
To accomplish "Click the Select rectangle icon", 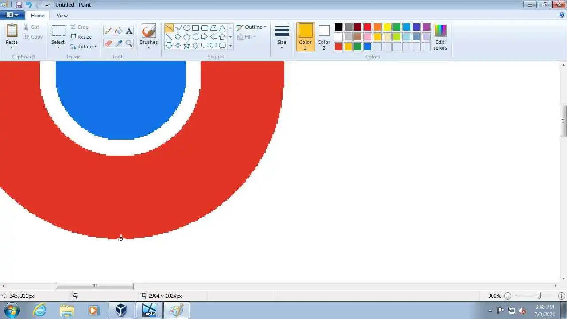I will pos(58,31).
